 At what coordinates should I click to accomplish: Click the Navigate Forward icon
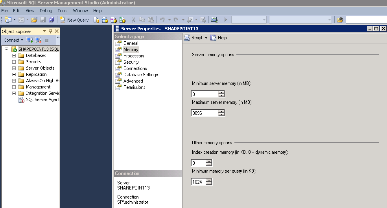click(x=203, y=20)
